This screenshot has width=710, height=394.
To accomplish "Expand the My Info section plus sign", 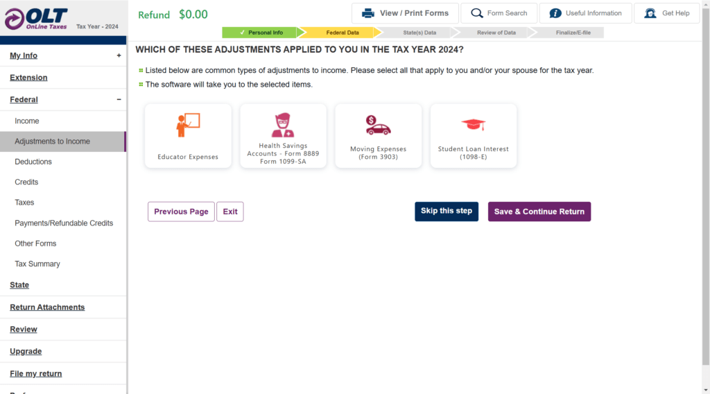I will point(119,55).
